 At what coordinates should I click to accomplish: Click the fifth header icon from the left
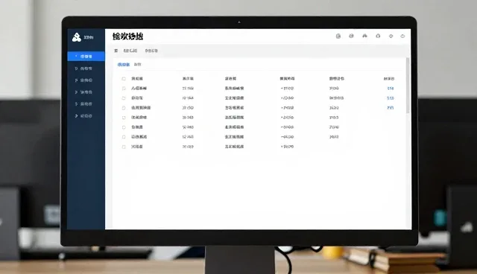click(391, 36)
